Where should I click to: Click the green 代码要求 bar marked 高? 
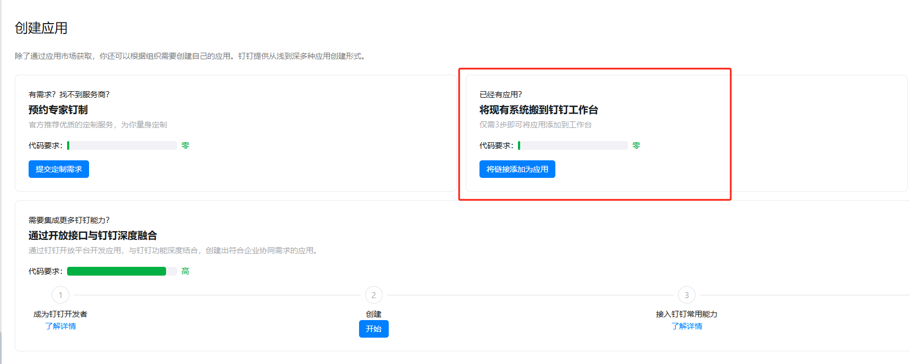[122, 271]
